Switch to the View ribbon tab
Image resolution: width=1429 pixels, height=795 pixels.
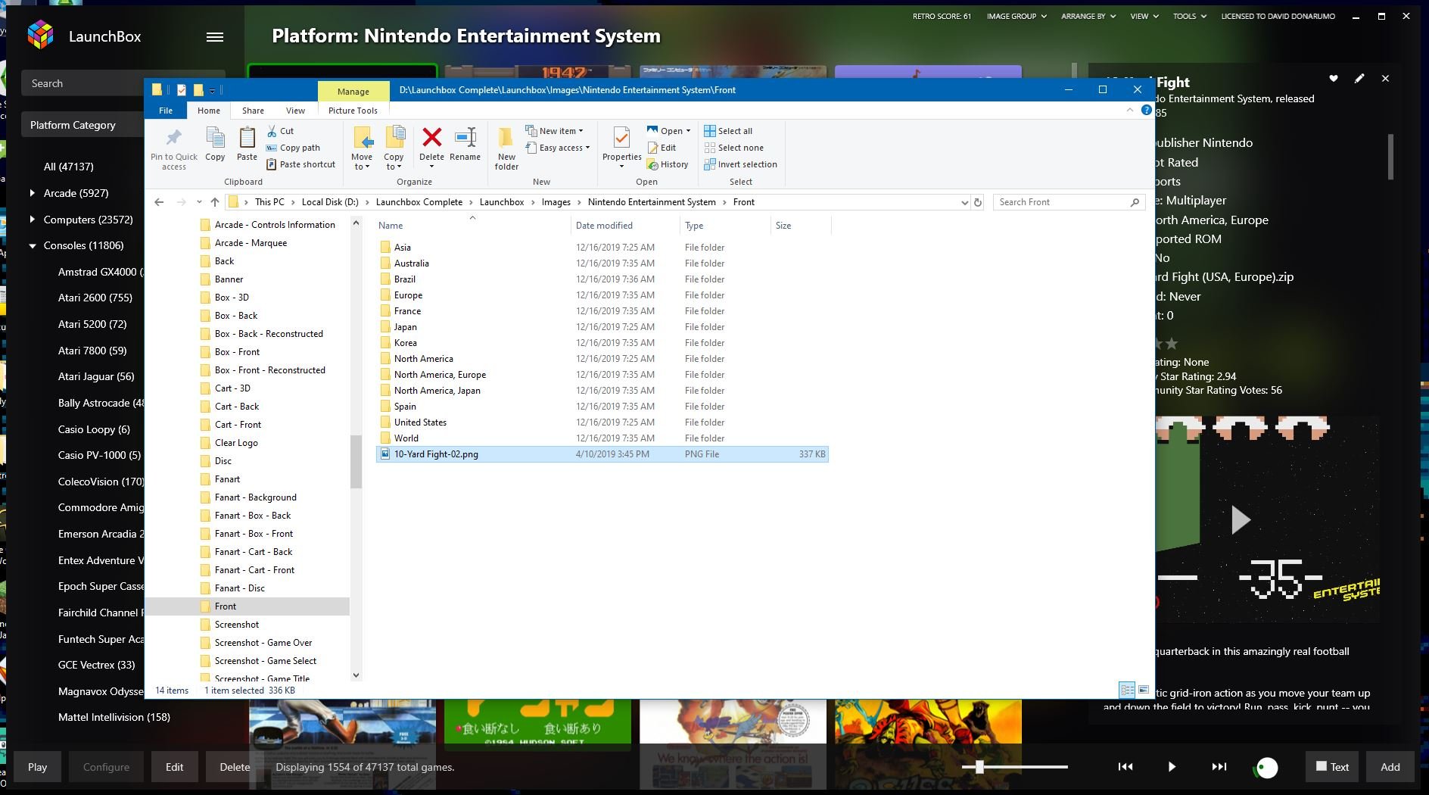295,111
